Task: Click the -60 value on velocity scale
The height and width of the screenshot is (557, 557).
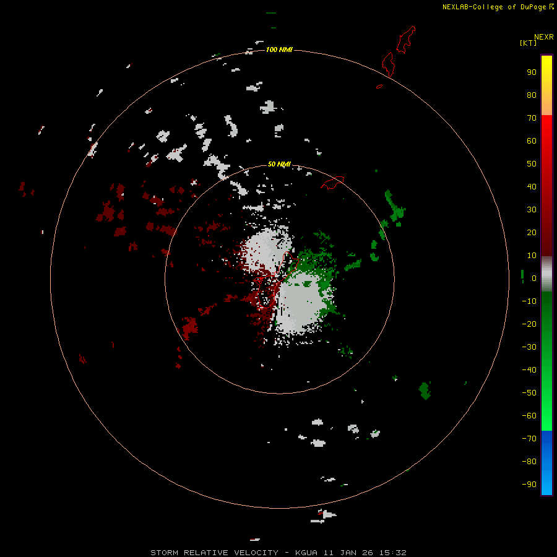Action: (x=529, y=416)
